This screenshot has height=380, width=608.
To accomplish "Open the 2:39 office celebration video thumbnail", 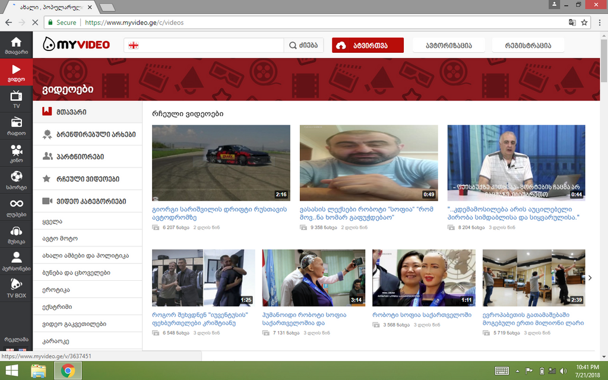I will [x=534, y=278].
